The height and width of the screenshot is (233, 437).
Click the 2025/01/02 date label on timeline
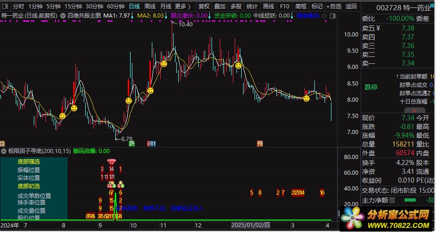click(250, 225)
